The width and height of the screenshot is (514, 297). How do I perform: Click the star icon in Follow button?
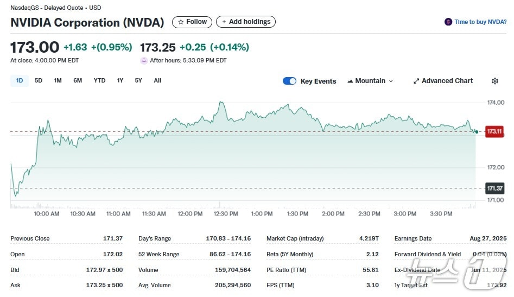click(x=181, y=22)
